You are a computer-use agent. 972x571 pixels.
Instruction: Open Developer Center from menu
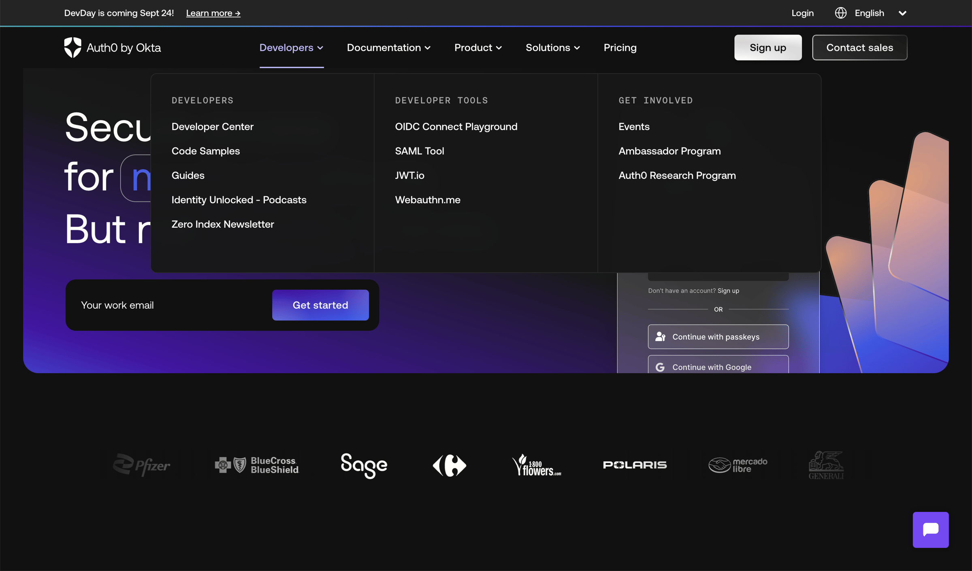coord(213,127)
